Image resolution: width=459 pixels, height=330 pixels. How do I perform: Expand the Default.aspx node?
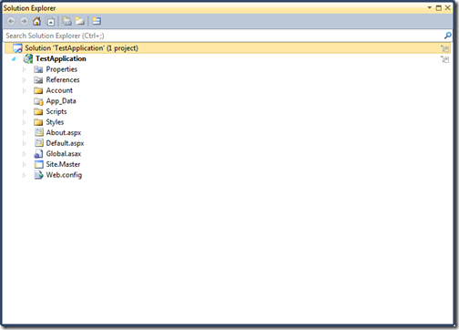point(25,143)
